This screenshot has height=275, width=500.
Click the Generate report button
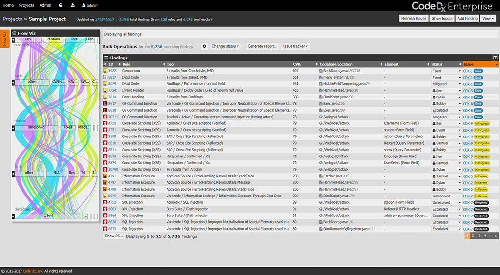[x=262, y=46]
